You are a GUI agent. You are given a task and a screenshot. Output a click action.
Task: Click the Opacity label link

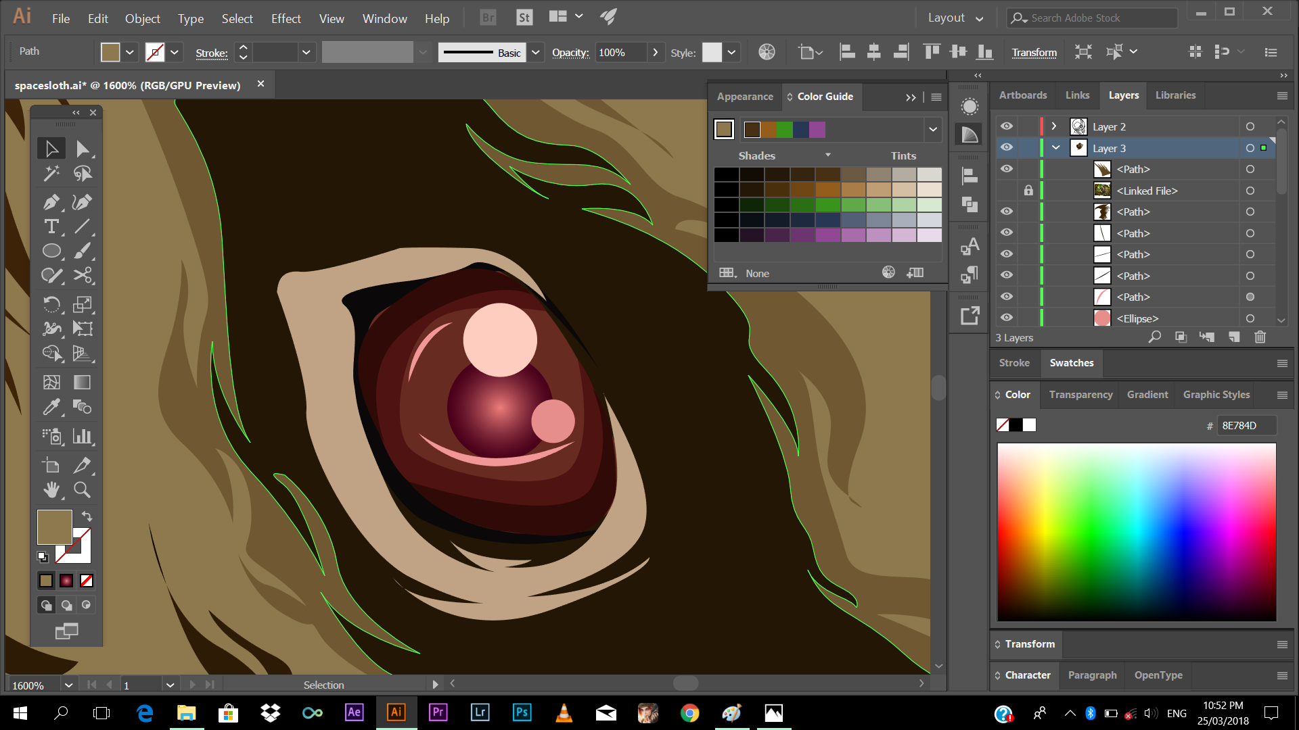570,53
